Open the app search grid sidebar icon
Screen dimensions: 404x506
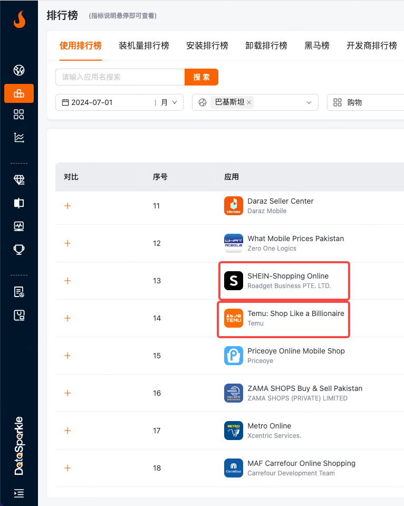pos(19,114)
